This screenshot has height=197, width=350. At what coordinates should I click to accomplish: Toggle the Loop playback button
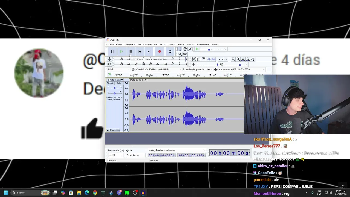point(170,51)
